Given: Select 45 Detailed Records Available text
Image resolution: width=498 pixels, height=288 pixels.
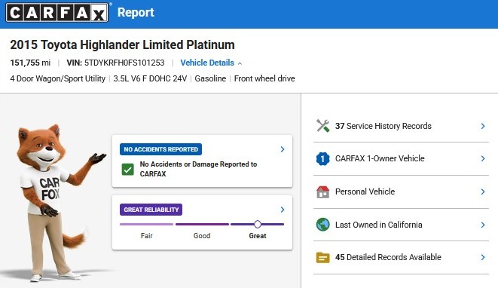Looking at the screenshot, I should click(388, 257).
